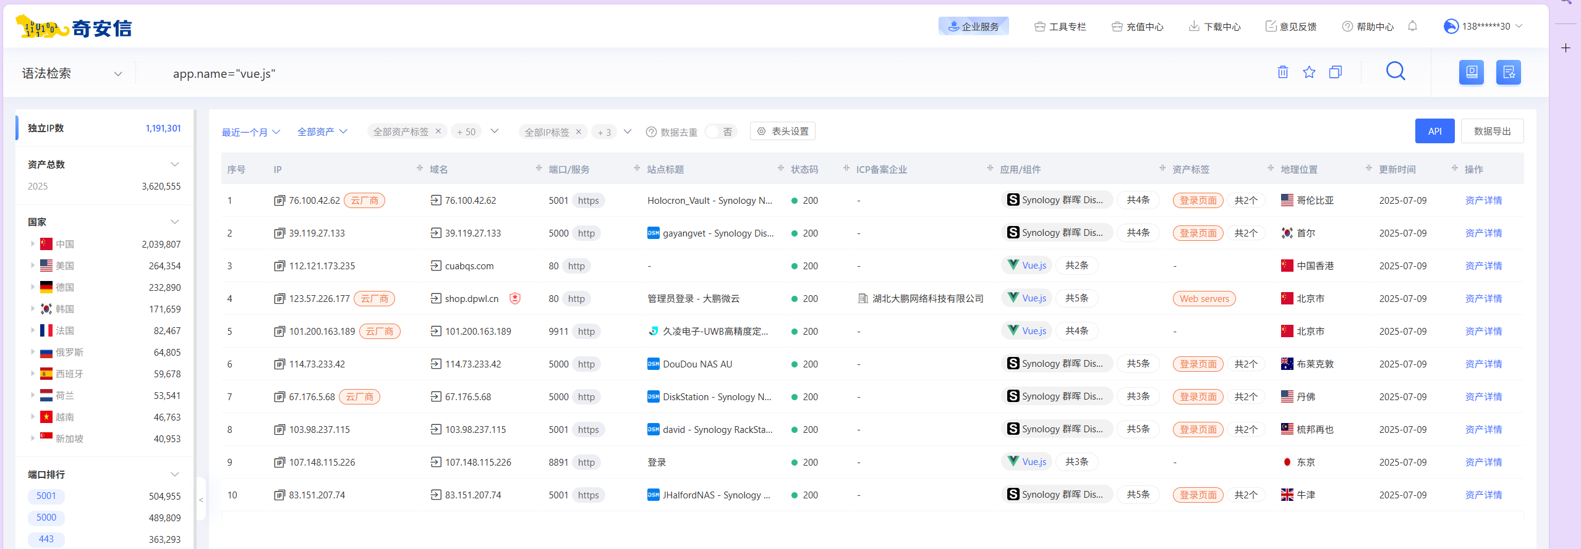The image size is (1581, 549).
Task: Open the blue starred list button
Action: [x=1509, y=72]
